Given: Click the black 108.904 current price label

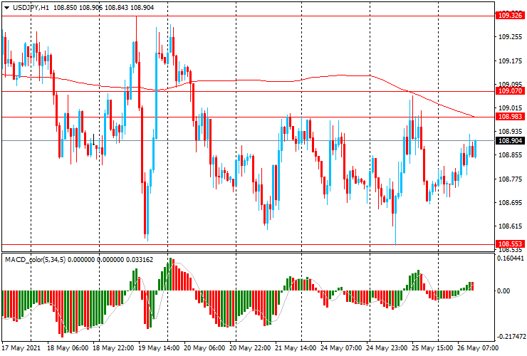Looking at the screenshot, I should tap(510, 141).
